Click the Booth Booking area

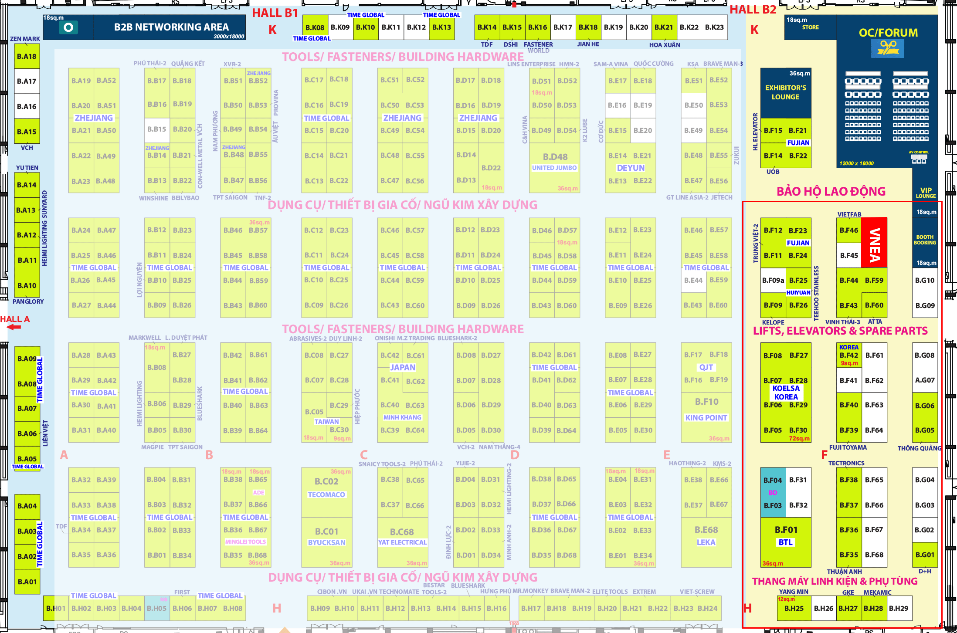[x=925, y=240]
